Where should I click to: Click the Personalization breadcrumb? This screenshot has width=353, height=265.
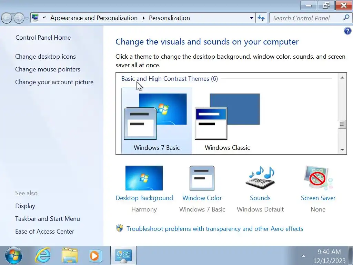click(x=169, y=18)
